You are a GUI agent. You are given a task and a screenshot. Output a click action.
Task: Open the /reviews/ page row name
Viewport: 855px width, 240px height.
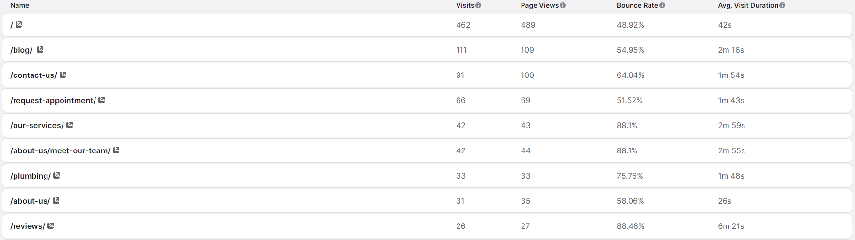(28, 226)
